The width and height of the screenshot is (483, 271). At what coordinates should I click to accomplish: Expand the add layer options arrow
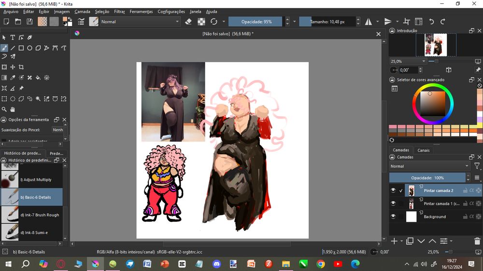402,241
